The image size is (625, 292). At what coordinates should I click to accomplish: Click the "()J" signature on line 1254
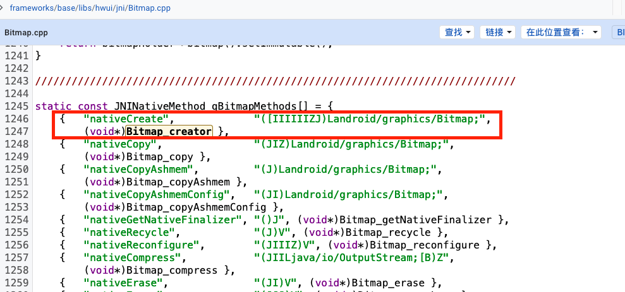pyautogui.click(x=270, y=220)
